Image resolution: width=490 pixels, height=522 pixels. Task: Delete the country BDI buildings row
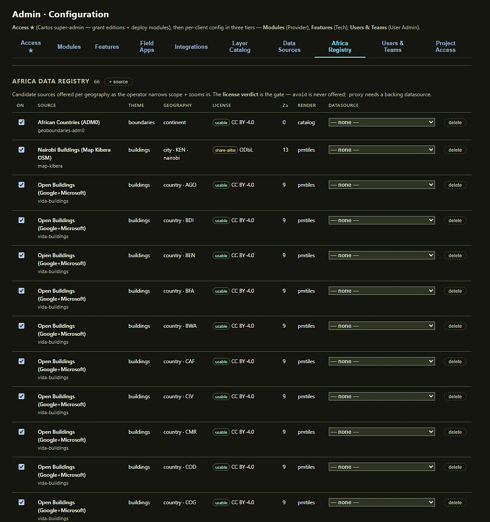tap(455, 221)
